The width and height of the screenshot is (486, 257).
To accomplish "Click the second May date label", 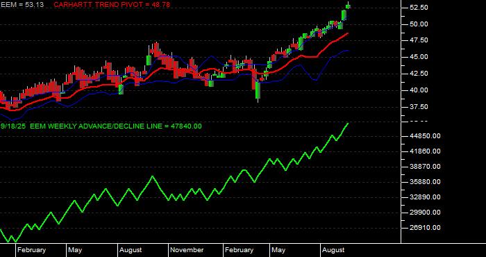I will tap(278, 250).
